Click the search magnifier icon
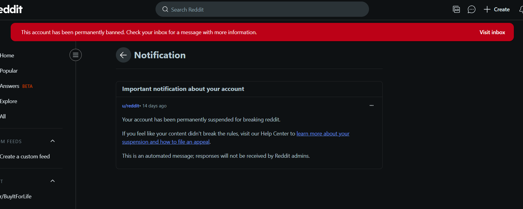This screenshot has height=209, width=523. click(x=165, y=9)
